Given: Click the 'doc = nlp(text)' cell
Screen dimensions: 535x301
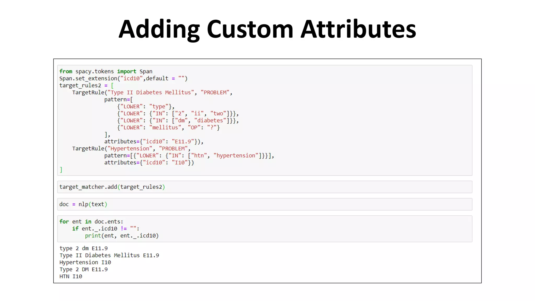Looking at the screenshot, I should (x=265, y=204).
